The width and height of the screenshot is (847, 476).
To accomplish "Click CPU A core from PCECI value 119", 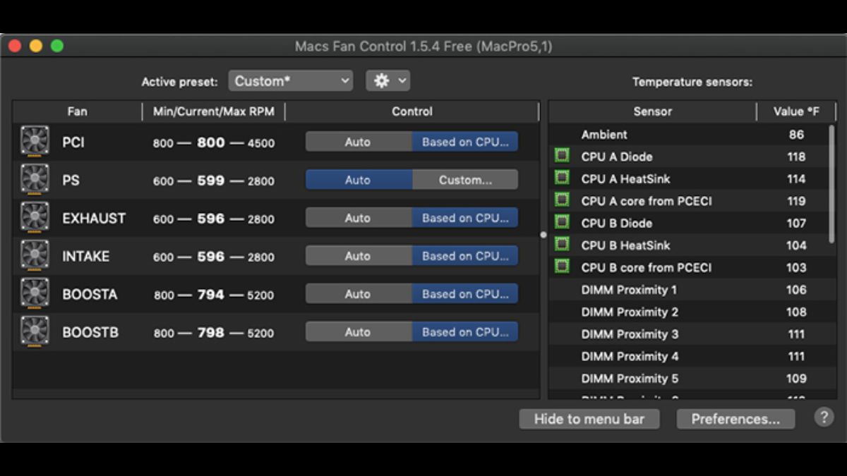I will tap(796, 201).
